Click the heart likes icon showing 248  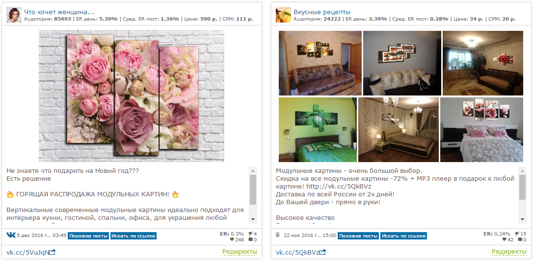pos(232,240)
